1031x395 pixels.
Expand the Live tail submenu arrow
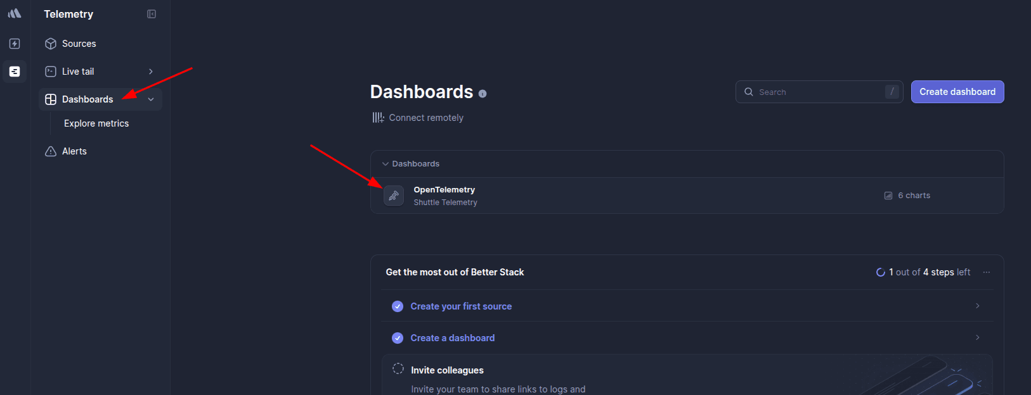point(151,72)
